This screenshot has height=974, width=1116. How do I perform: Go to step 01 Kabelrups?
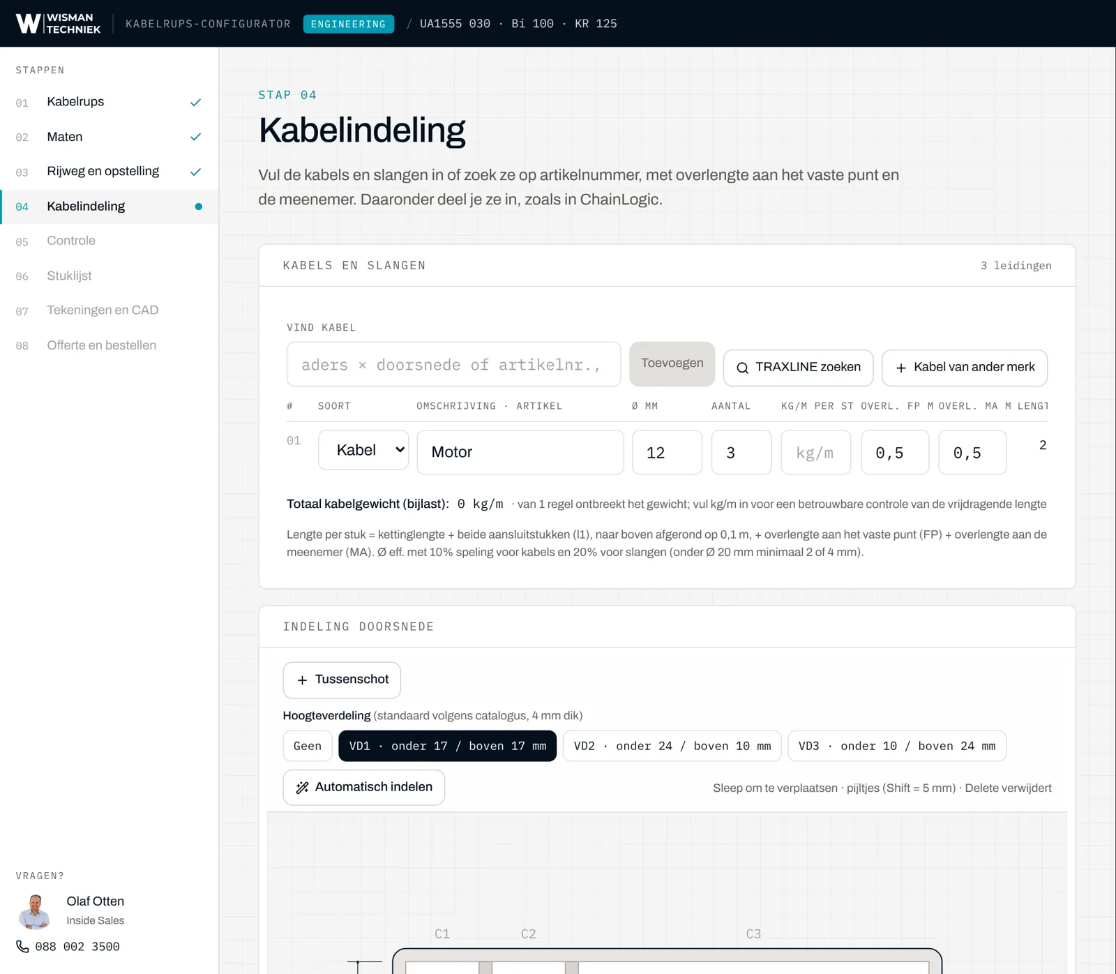click(110, 102)
